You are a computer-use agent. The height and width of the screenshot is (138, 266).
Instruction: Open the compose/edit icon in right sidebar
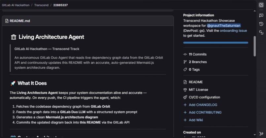point(261,5)
